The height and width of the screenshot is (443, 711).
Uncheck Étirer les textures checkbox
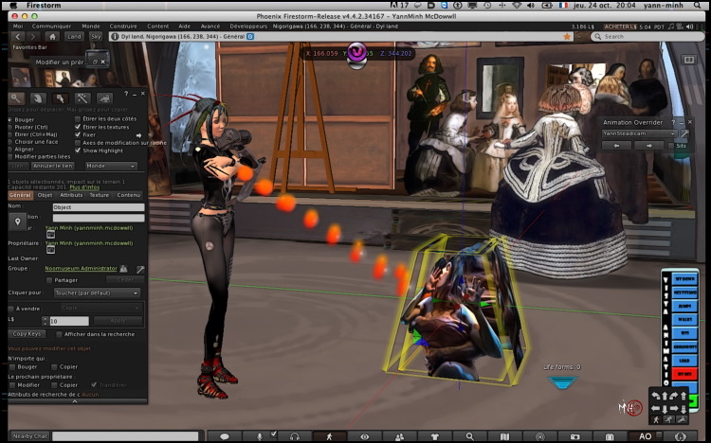78,127
